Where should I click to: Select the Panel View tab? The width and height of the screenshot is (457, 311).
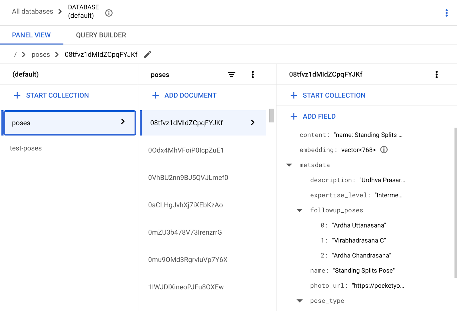31,35
